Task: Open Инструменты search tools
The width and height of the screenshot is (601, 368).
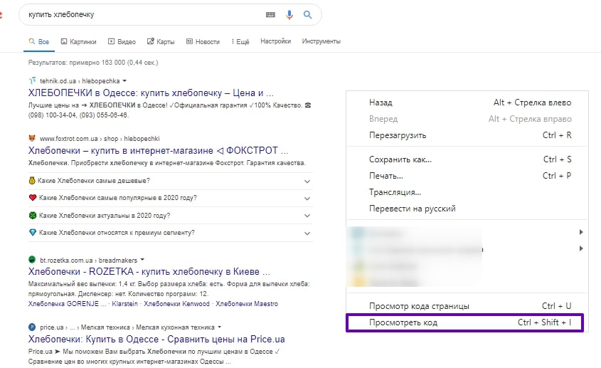Action: click(x=321, y=41)
